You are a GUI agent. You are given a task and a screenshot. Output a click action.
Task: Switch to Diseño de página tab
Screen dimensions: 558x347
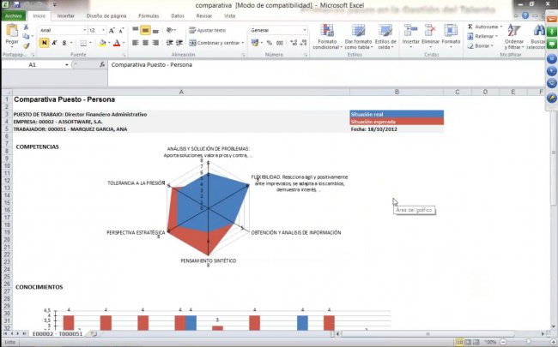pos(106,16)
